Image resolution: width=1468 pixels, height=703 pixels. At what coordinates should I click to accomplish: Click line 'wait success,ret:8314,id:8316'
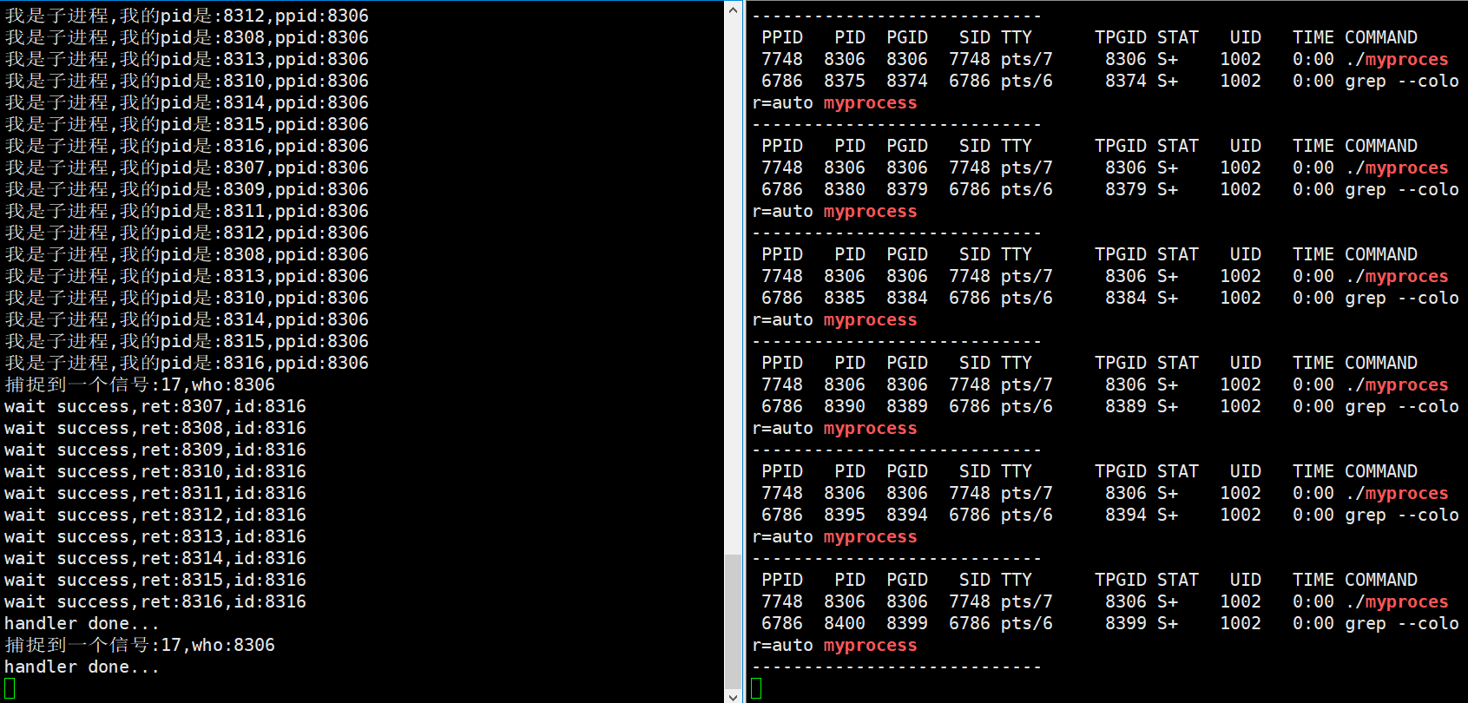pos(155,558)
